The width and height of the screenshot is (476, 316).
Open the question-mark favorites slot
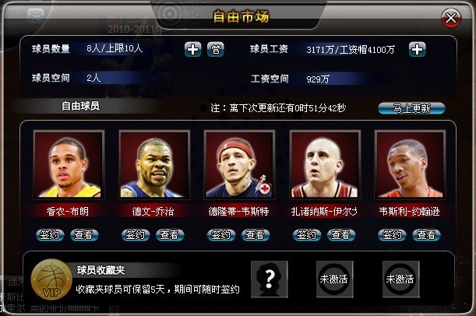270,279
